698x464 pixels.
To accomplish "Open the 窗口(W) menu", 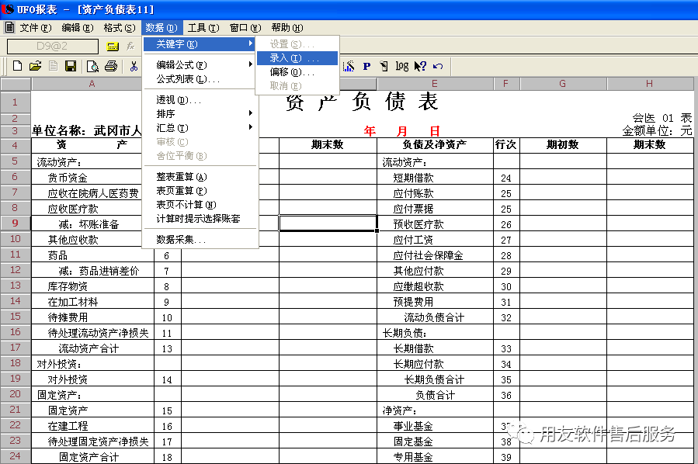I will [245, 28].
